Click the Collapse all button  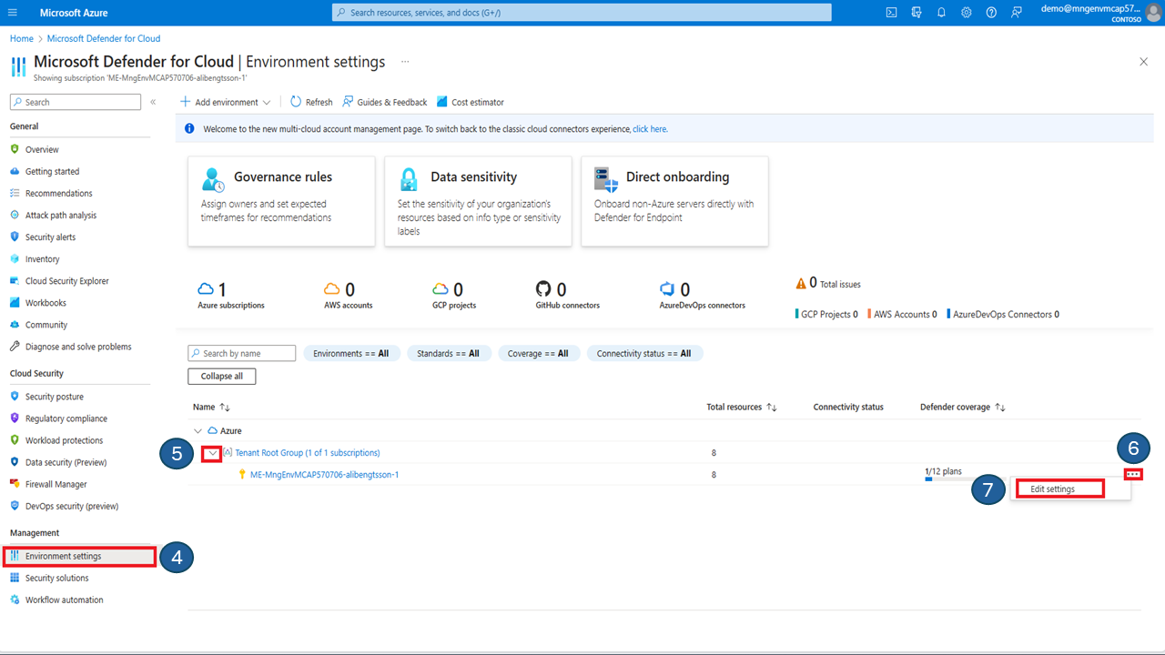(222, 376)
